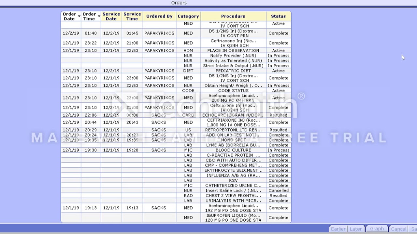Open the CHEST 2 VIEW FRONTAL order

(233, 196)
